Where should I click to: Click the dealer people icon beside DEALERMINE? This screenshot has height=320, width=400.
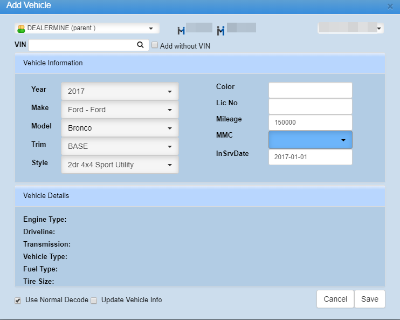click(22, 29)
